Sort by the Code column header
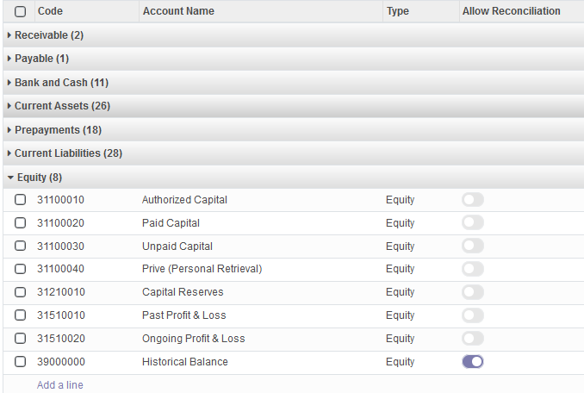 (x=50, y=11)
